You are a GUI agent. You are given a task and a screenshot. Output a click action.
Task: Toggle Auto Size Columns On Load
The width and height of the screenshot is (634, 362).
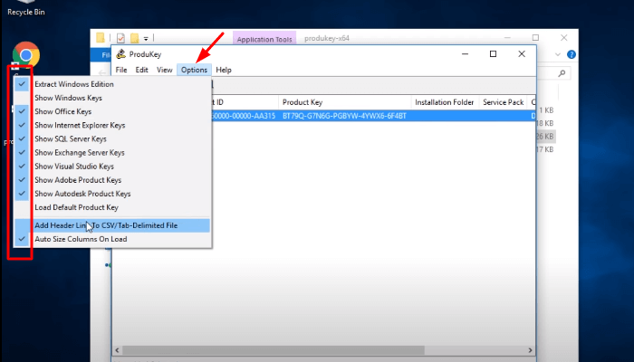coord(81,239)
